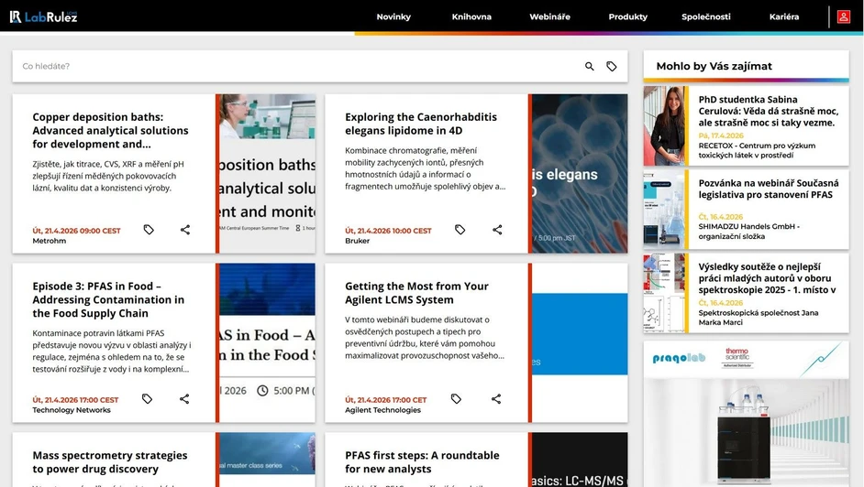Tag icon on PFAS in Food card
This screenshot has width=864, height=487.
147,399
